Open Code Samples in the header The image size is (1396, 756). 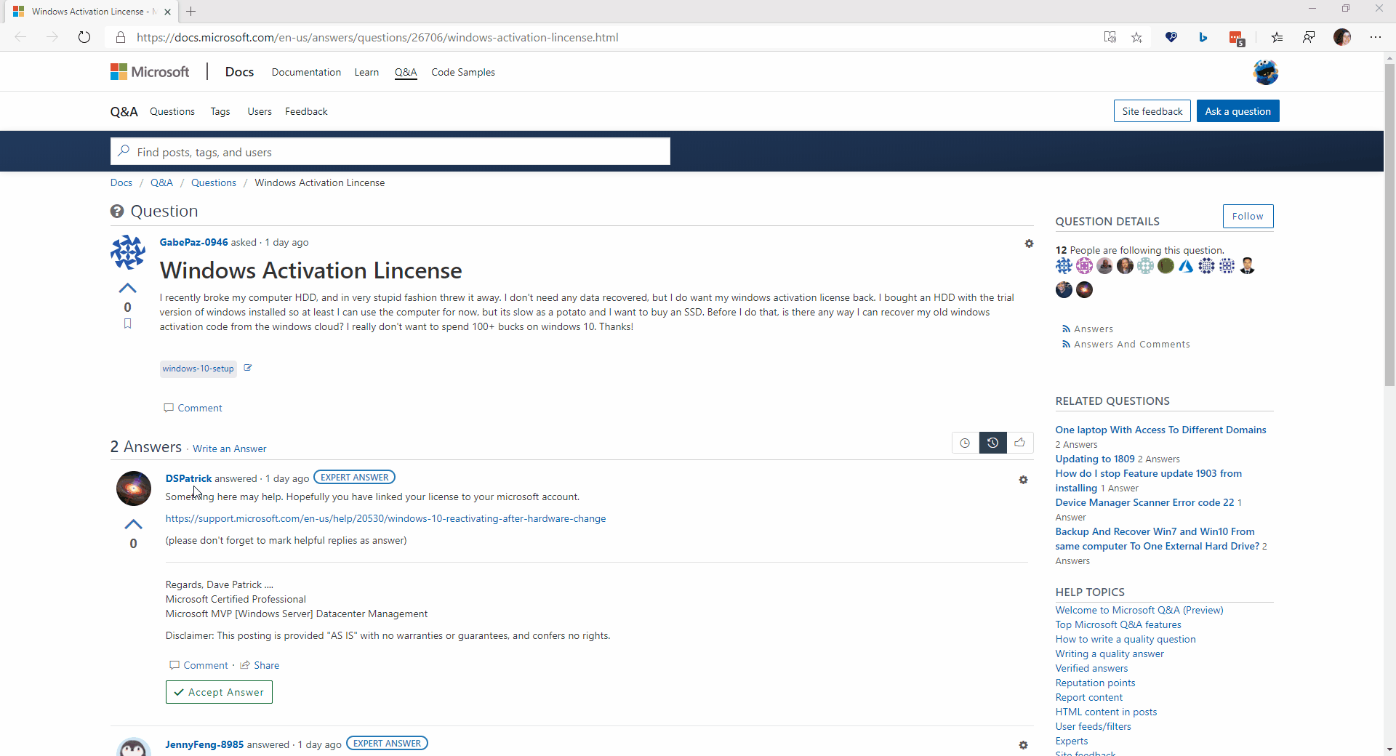coord(463,72)
